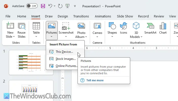Expand the Photo Album dropdown arrow
The image size is (178, 101).
86,37
